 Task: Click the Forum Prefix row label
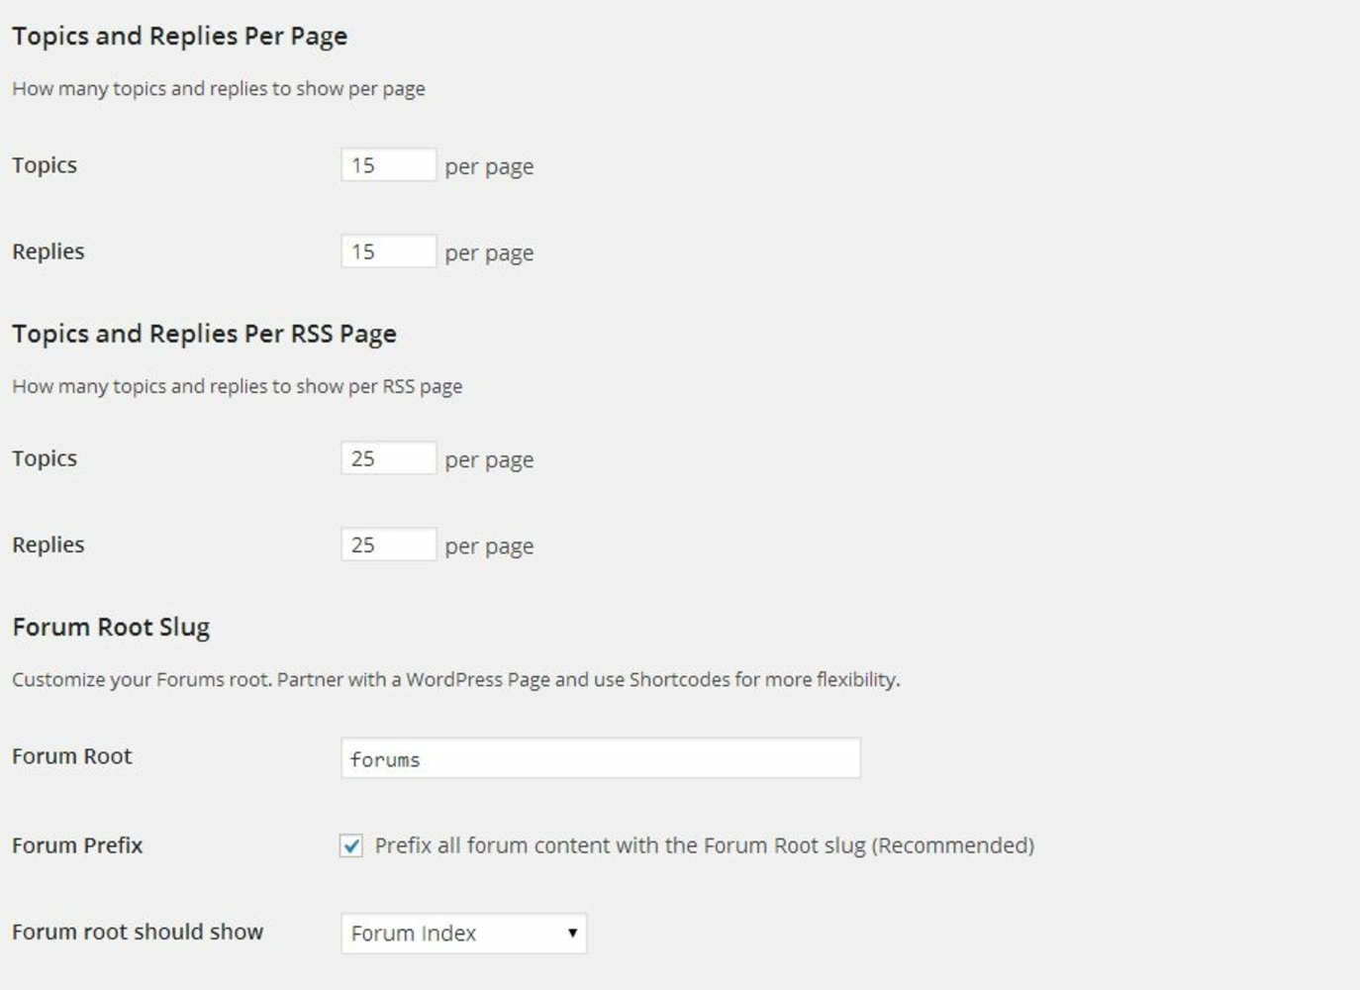77,845
